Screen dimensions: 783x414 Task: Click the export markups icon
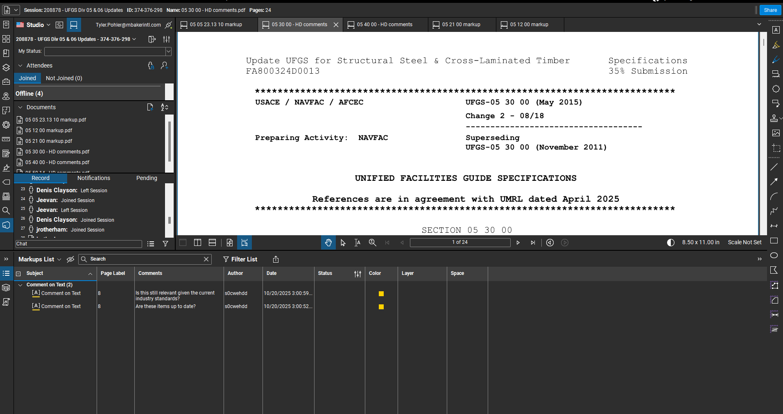click(276, 259)
